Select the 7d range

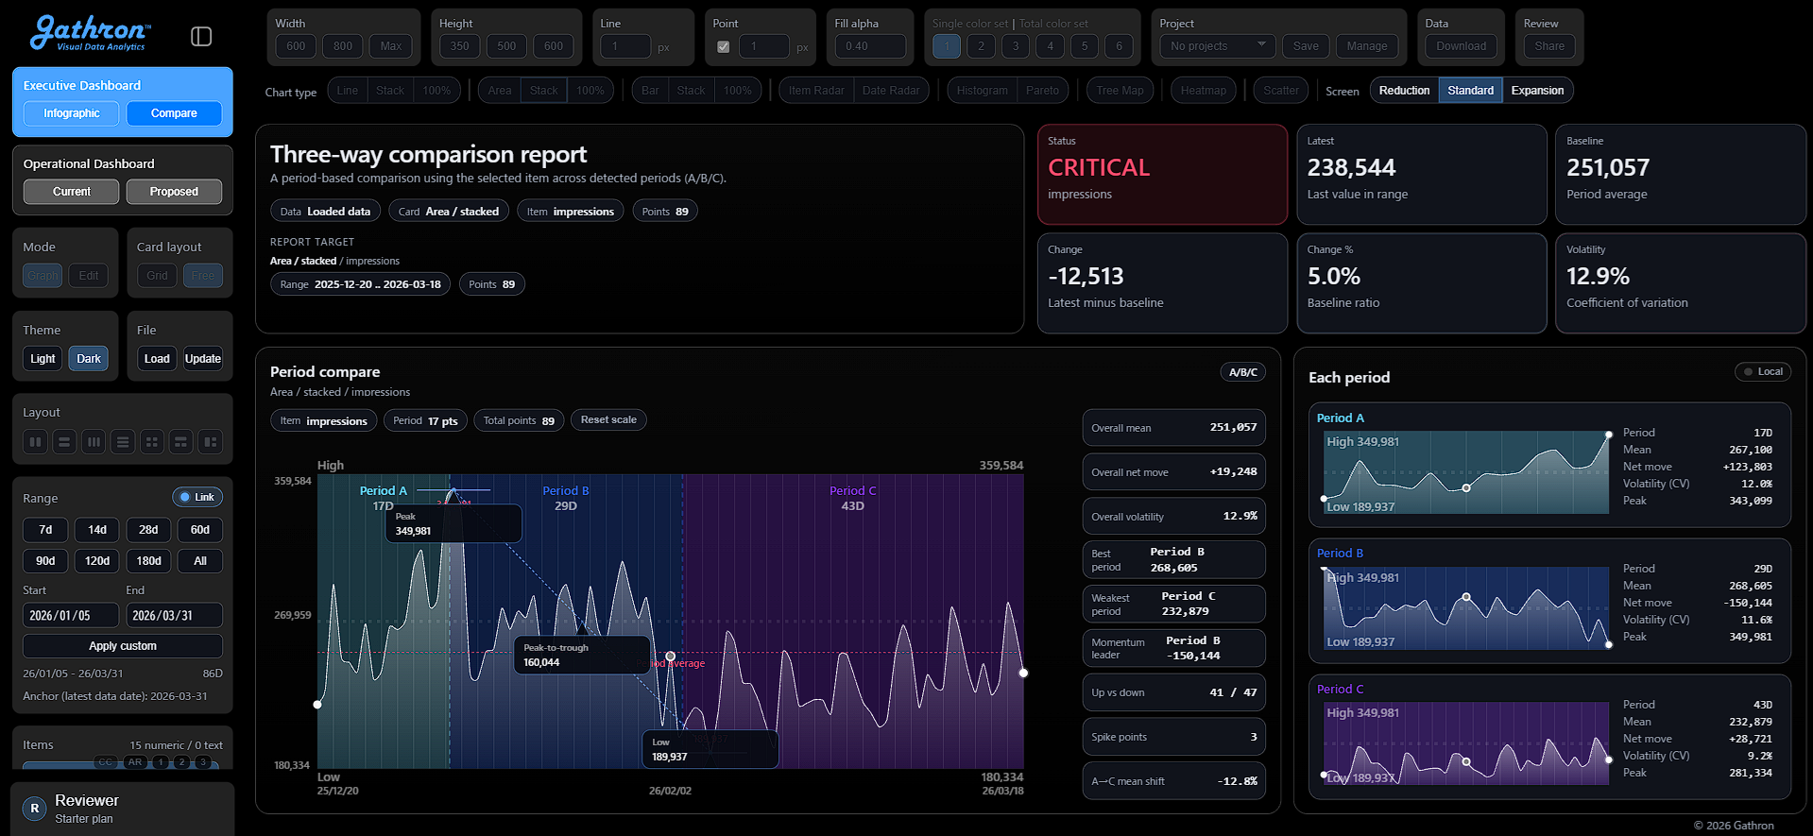coord(45,530)
